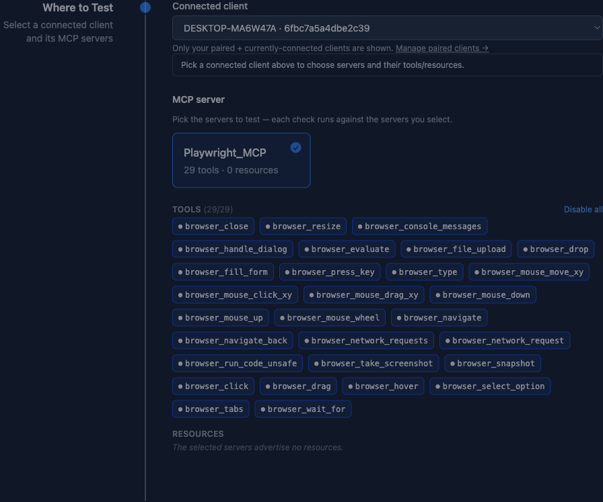Toggle the browser_drop tool
This screenshot has width=603, height=502.
tap(556, 249)
